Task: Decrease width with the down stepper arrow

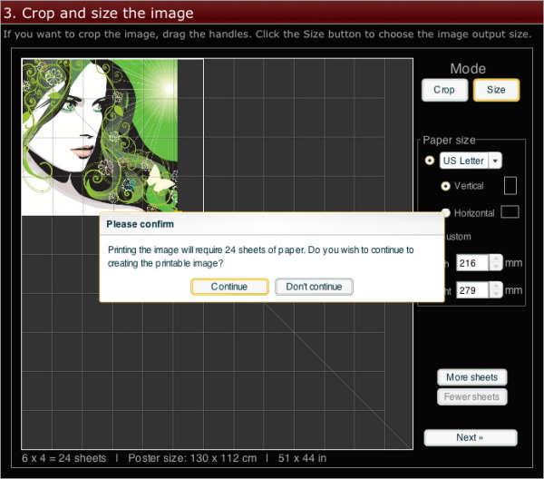Action: coord(495,268)
